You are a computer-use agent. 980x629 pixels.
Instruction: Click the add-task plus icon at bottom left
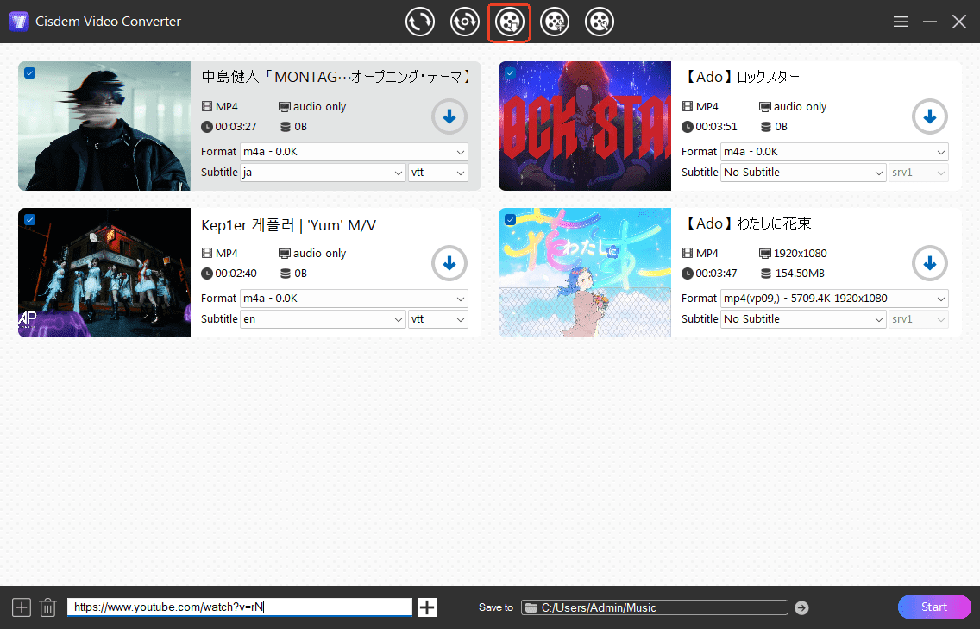click(x=21, y=607)
